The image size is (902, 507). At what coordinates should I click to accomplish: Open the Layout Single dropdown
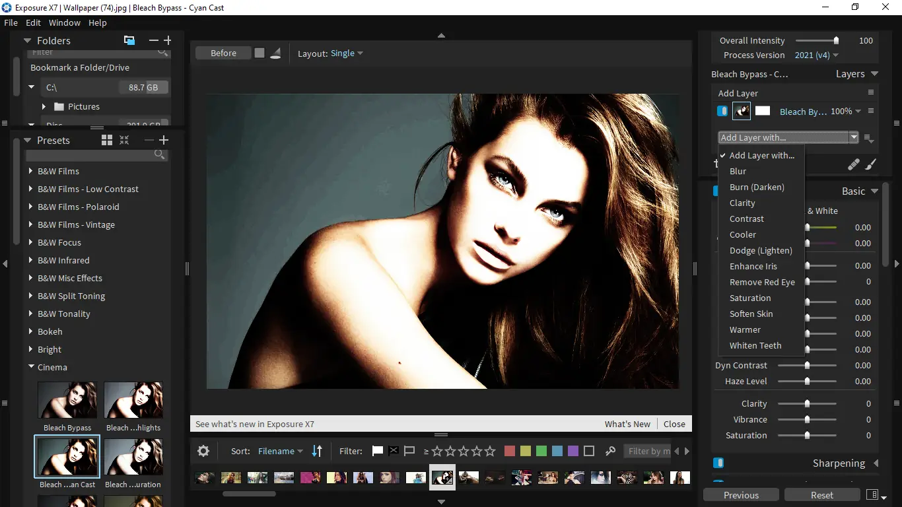(346, 53)
